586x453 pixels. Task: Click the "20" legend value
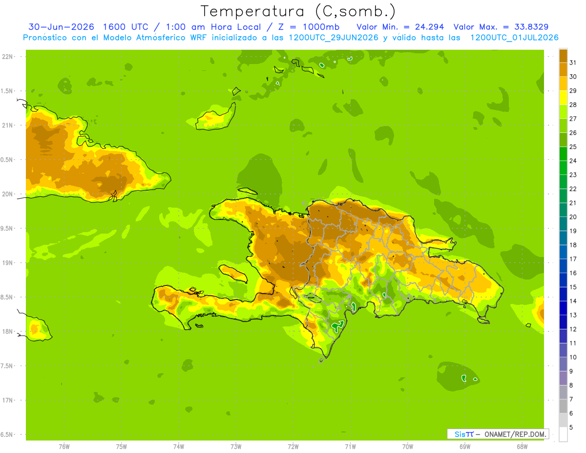573,217
